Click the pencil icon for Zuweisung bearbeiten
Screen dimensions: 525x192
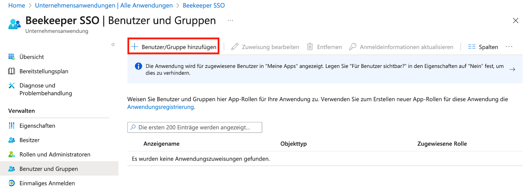[x=235, y=47]
